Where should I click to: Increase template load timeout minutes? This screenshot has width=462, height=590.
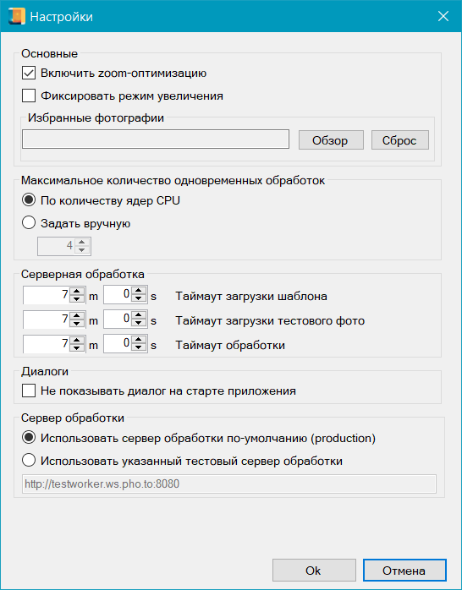(x=77, y=291)
